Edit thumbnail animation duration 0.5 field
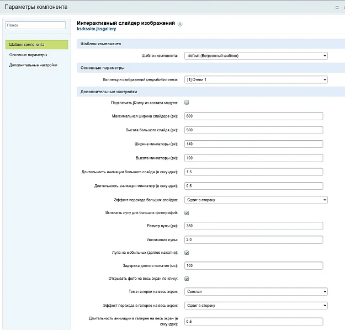Image resolution: width=345 pixels, height=331 pixels. coord(254,186)
